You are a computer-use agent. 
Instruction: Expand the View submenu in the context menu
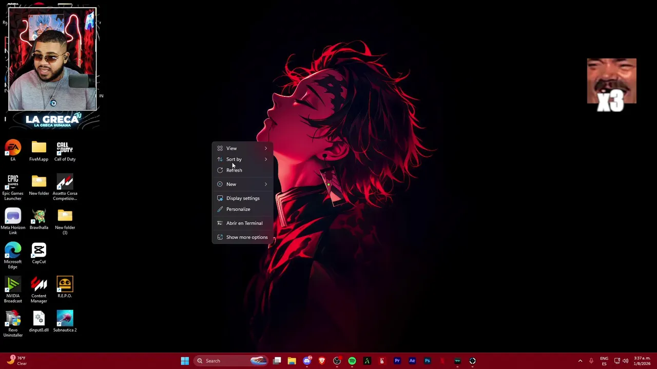242,148
